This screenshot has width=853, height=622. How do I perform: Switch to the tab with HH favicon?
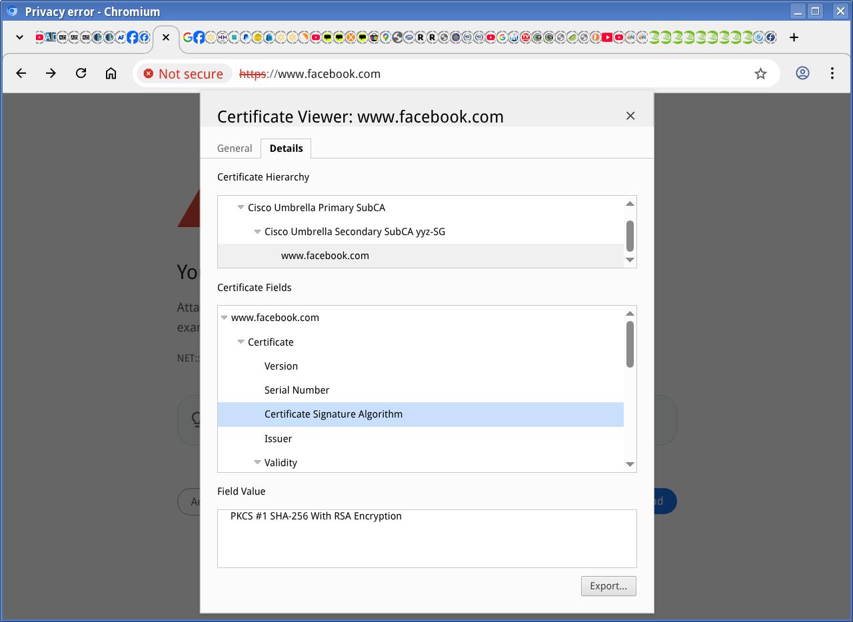(222, 37)
